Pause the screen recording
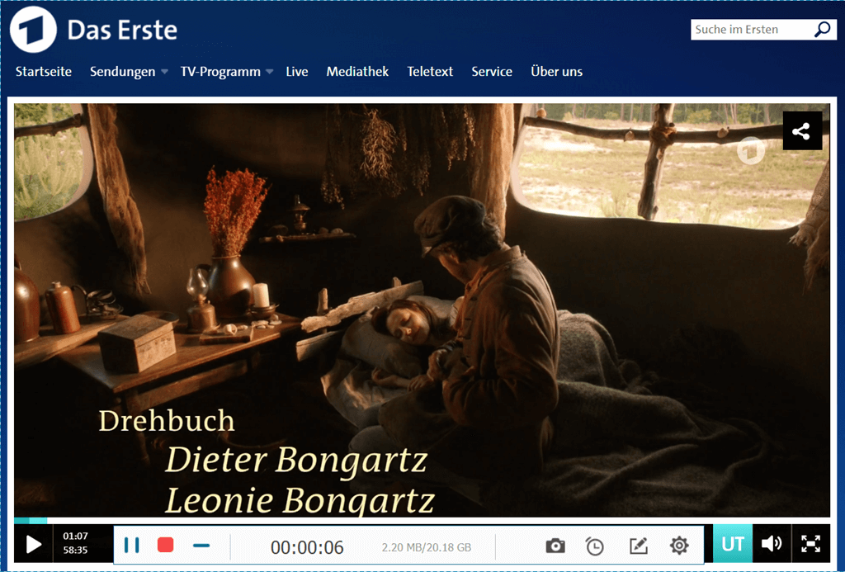Image resolution: width=845 pixels, height=572 pixels. (x=131, y=545)
